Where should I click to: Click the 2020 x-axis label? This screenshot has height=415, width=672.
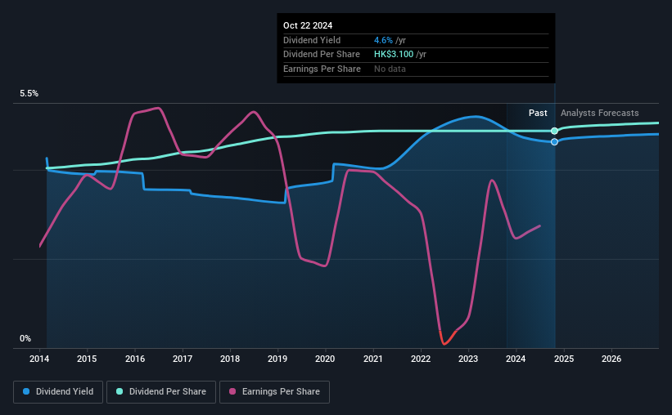(325, 359)
